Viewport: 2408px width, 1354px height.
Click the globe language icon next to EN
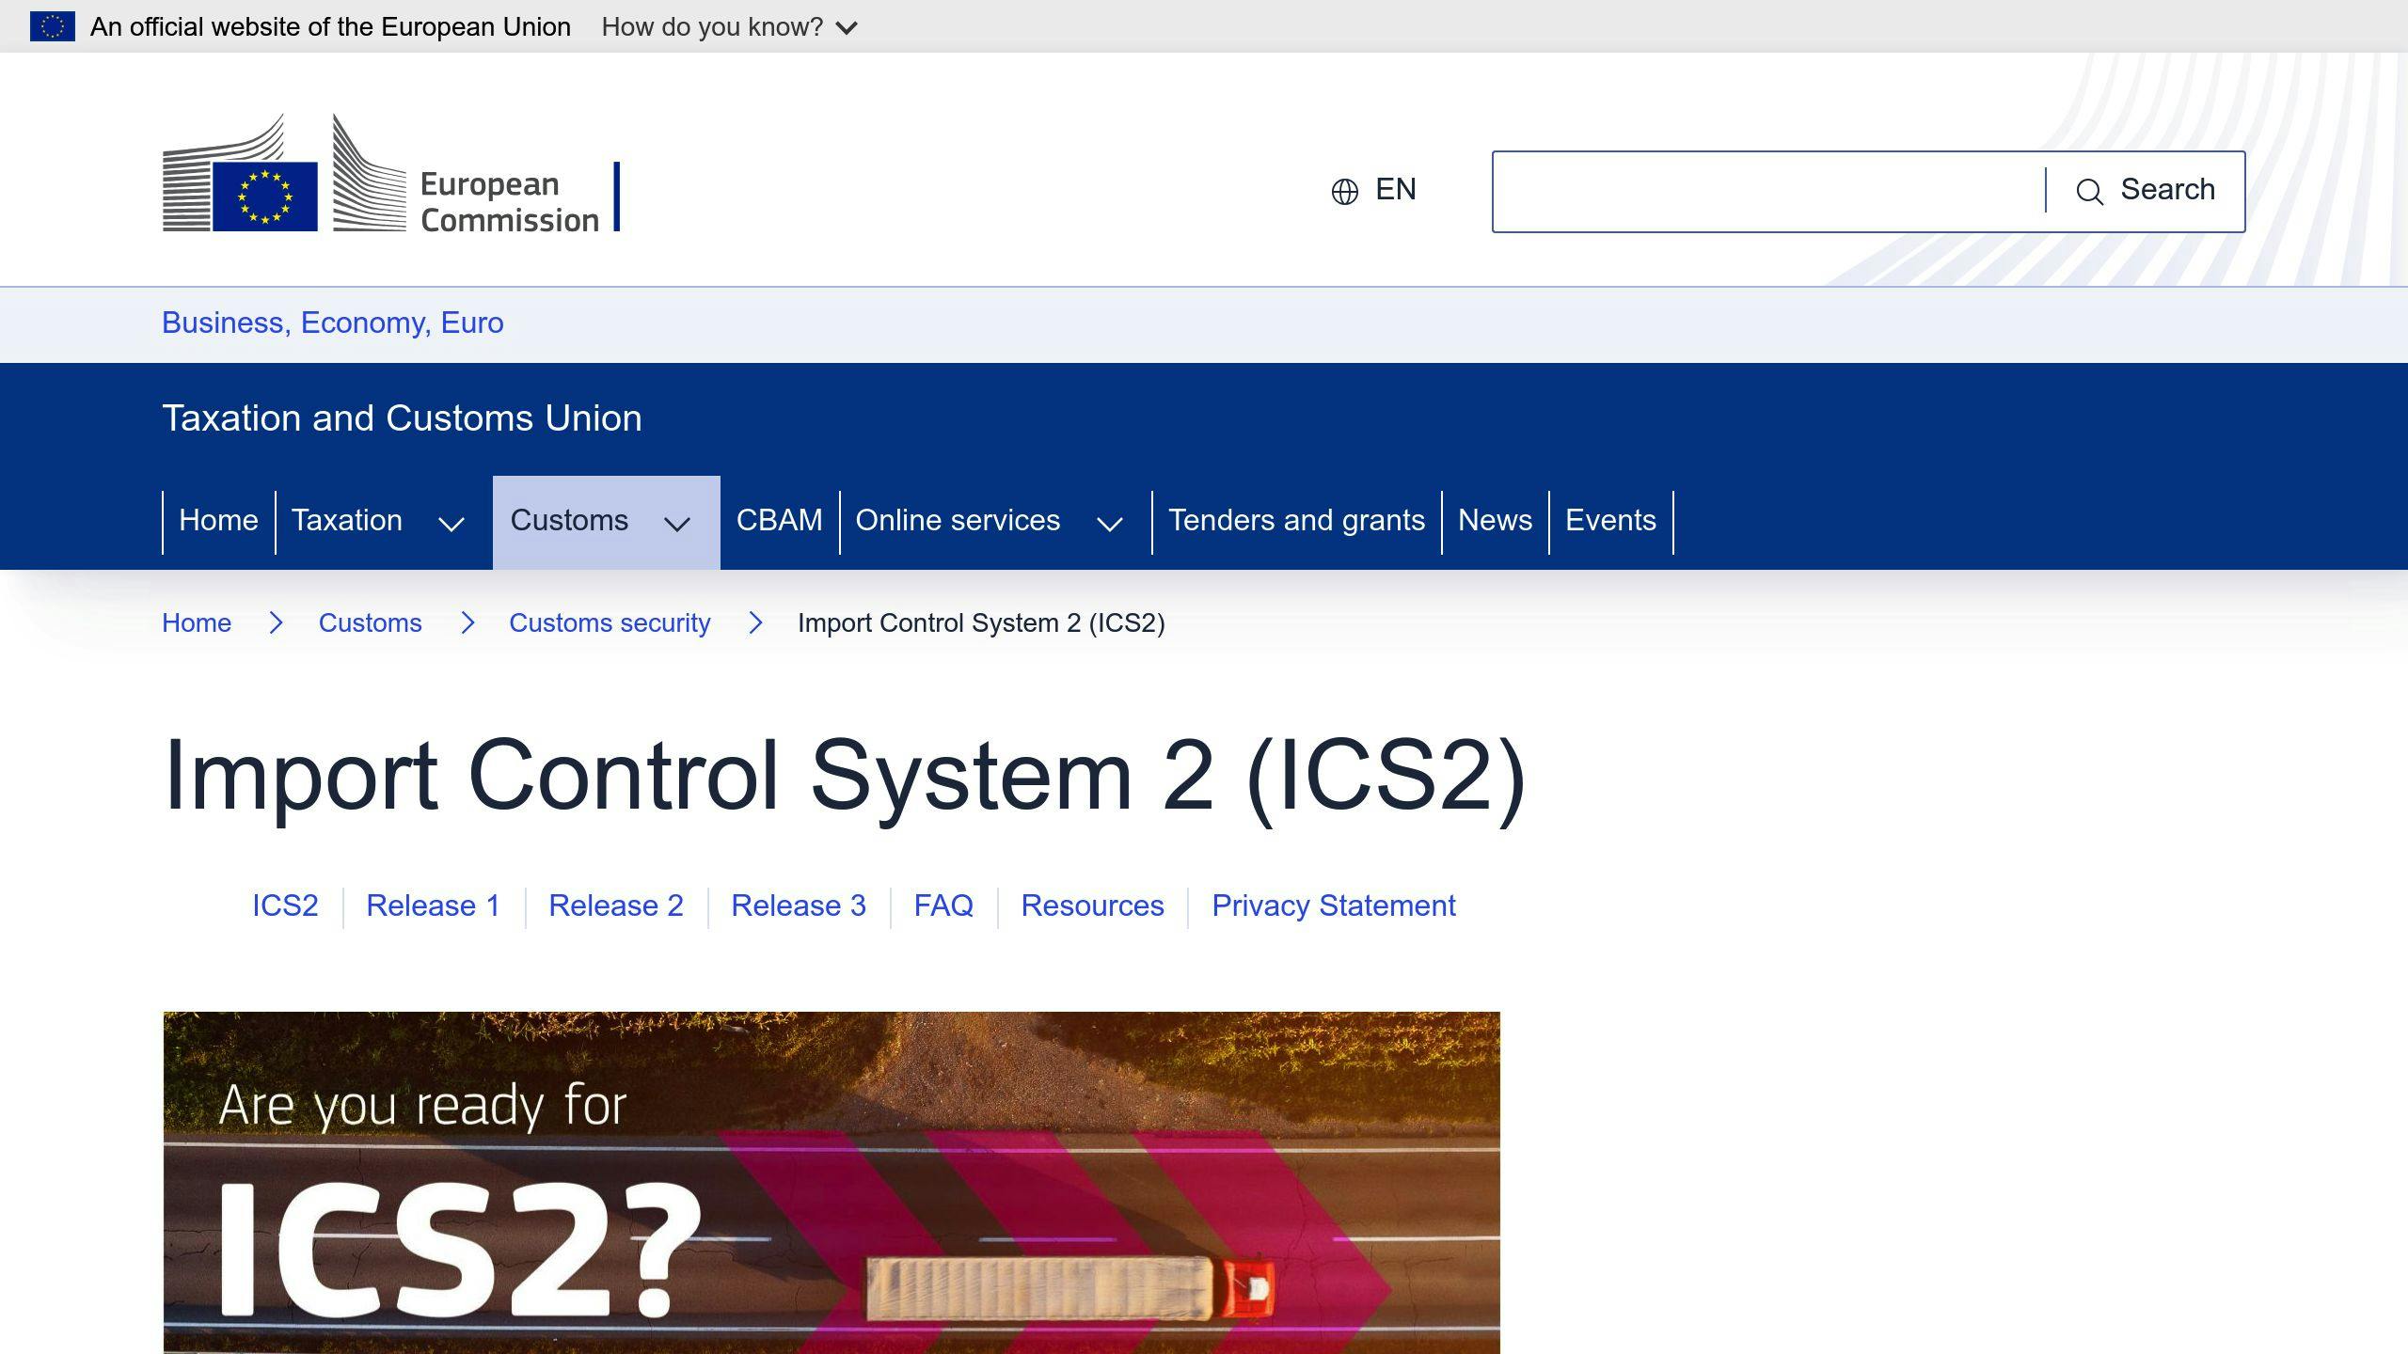coord(1344,190)
